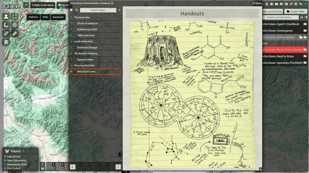This screenshot has width=309, height=173.
Task: Select 1980s tape deck page
Action: [95, 35]
